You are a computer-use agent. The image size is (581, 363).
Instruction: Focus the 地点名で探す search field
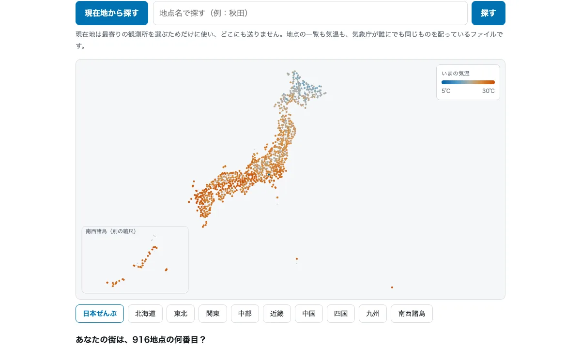click(x=310, y=13)
